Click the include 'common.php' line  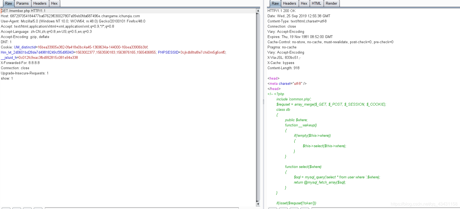click(294, 99)
